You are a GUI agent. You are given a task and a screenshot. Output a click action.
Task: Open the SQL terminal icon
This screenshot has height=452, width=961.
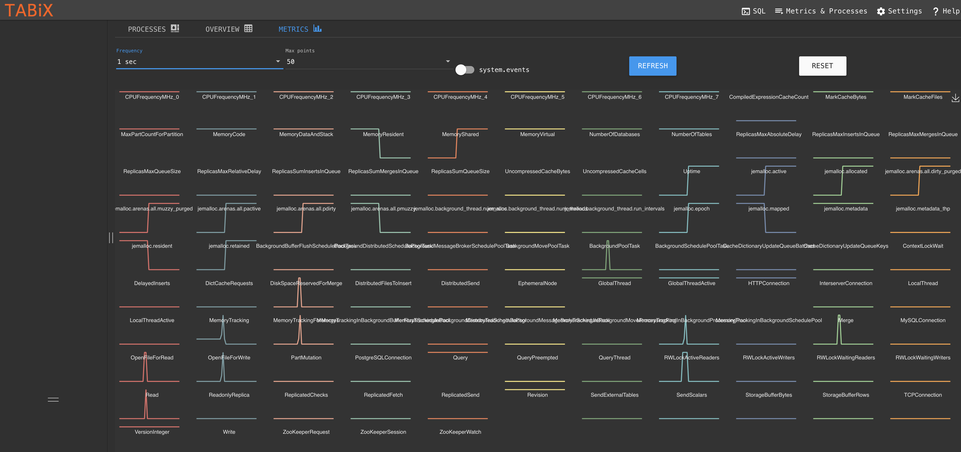click(x=745, y=11)
